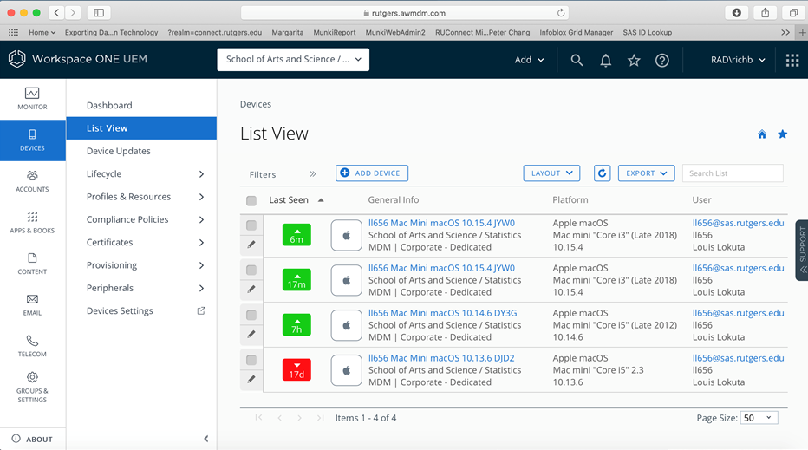
Task: Click Apple icon of 10.14.6 DY3G device
Action: [x=346, y=325]
